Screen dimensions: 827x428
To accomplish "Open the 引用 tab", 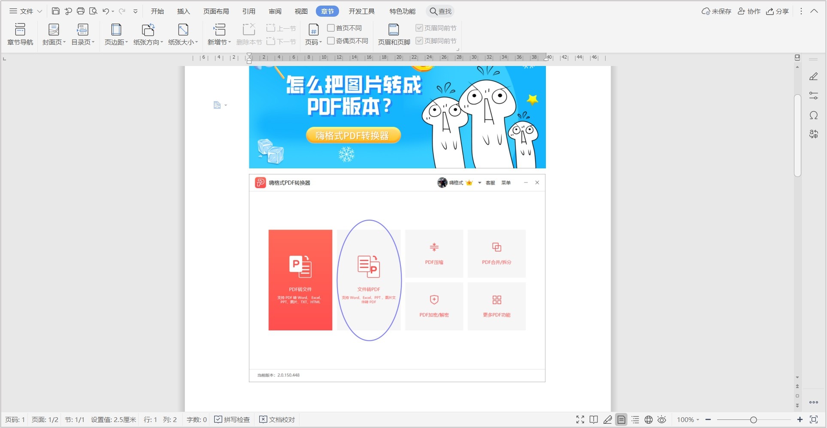I will 249,12.
